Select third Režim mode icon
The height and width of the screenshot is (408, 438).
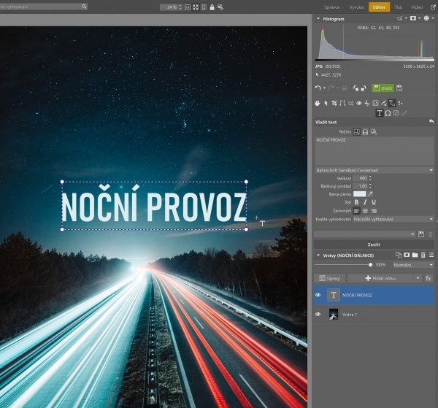(x=374, y=132)
